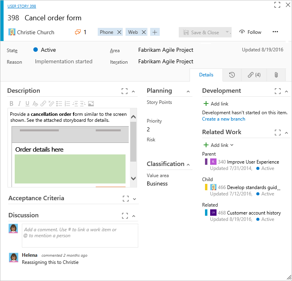
Task: Toggle full screen for work item form
Action: (277, 5)
